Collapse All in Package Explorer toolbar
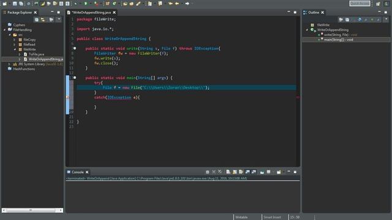 point(37,20)
